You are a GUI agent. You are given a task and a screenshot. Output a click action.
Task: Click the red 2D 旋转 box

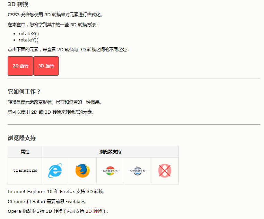coord(20,66)
